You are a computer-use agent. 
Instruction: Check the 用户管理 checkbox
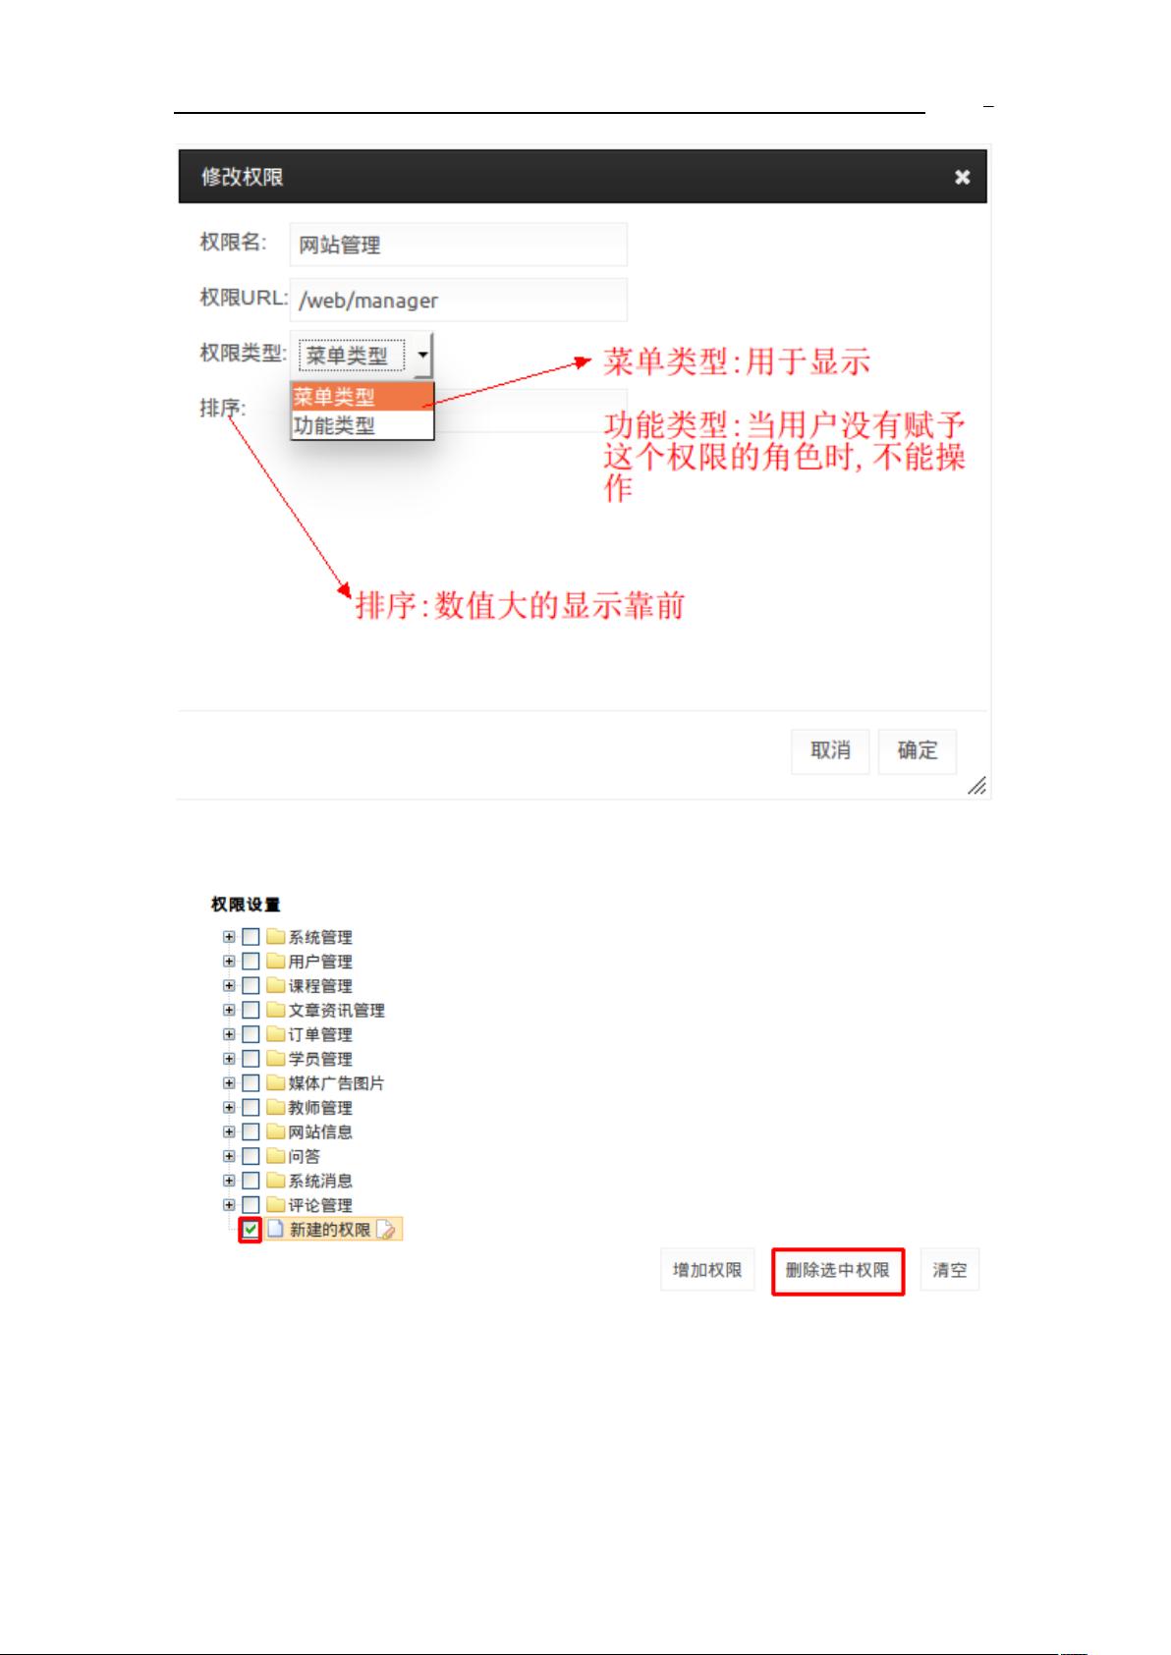point(251,962)
